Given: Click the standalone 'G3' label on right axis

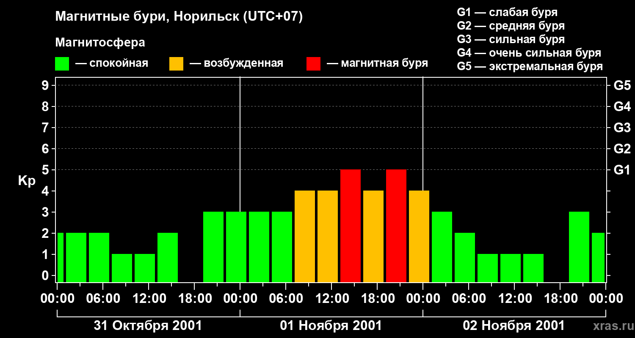Looking at the screenshot, I should pyautogui.click(x=622, y=128).
